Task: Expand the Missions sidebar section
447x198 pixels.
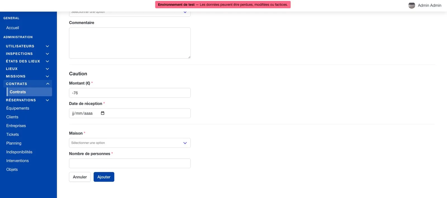Action: (x=27, y=76)
